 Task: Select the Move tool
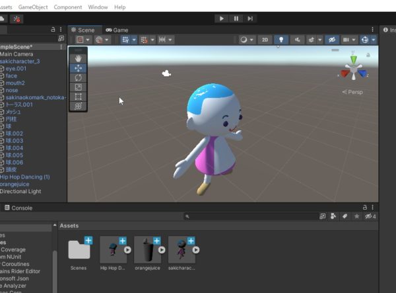[79, 68]
